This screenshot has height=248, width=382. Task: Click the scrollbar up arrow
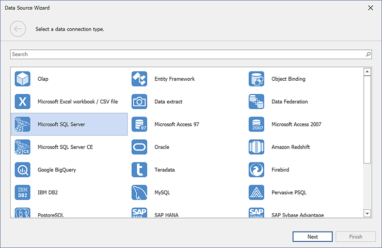(367, 72)
